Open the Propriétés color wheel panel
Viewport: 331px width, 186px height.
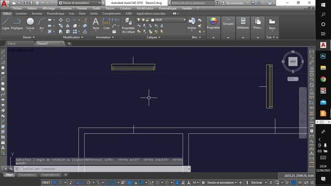pyautogui.click(x=213, y=24)
